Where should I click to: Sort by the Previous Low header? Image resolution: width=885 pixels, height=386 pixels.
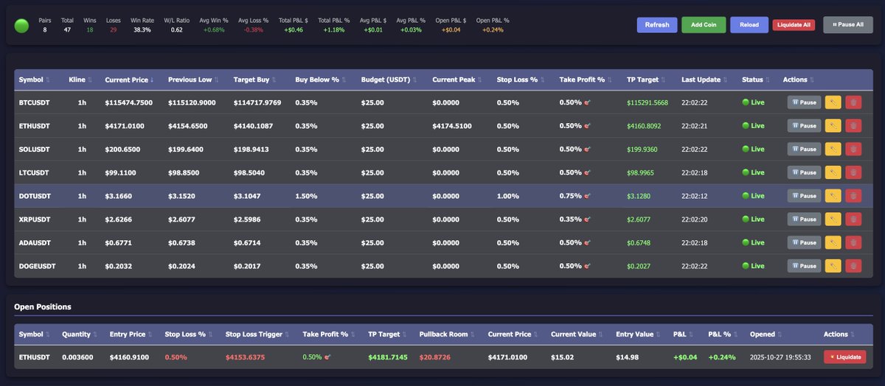(x=194, y=80)
